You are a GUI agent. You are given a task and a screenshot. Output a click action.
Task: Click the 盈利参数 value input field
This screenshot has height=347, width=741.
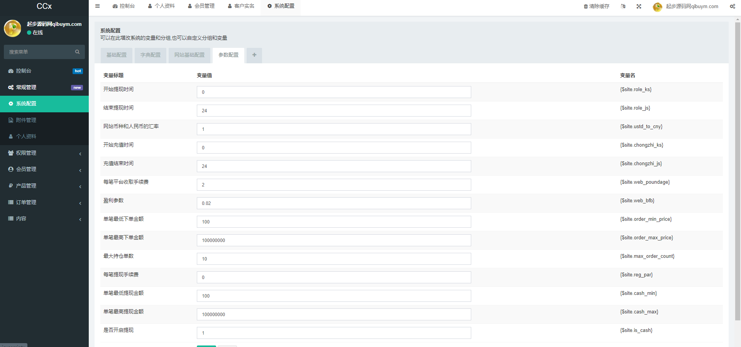333,203
